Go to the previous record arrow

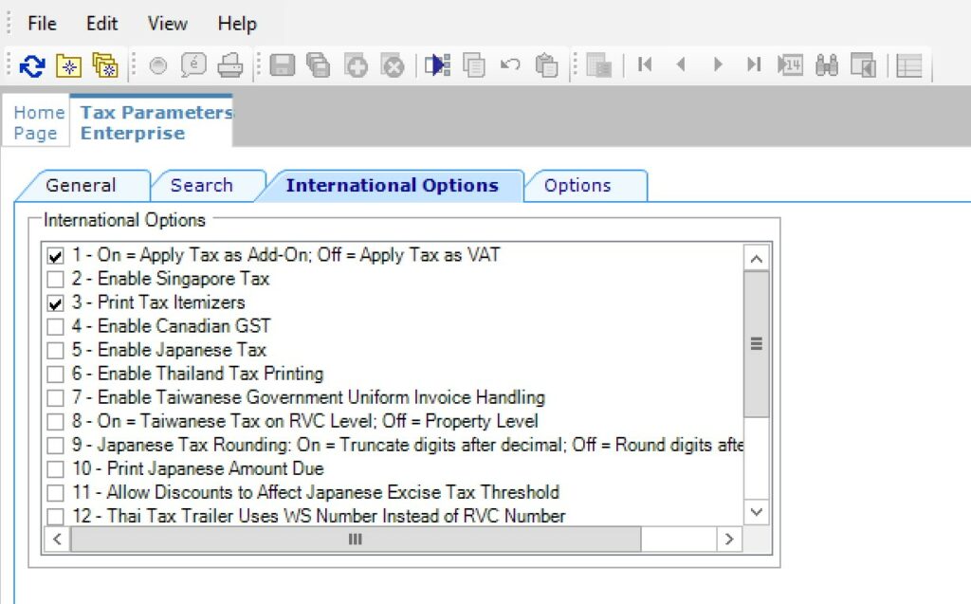pos(681,64)
